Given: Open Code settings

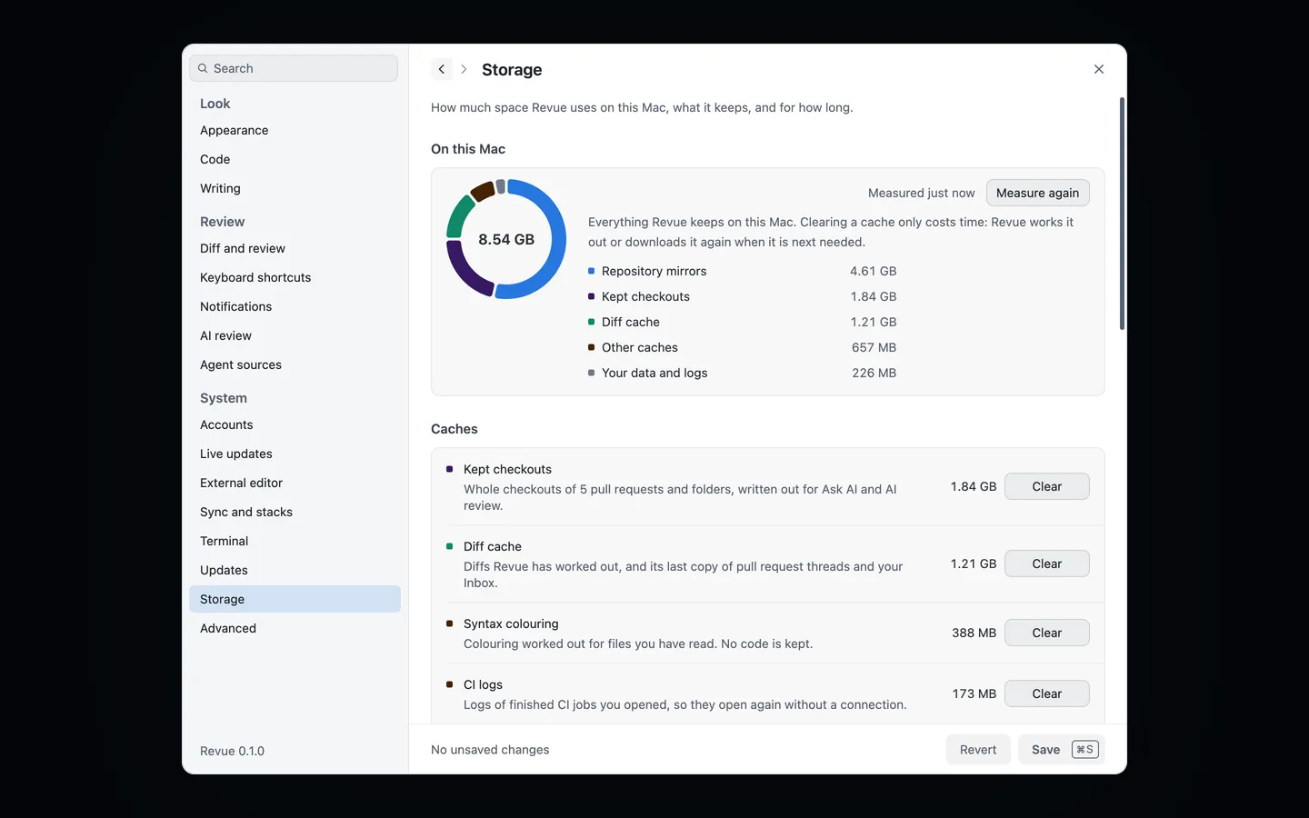Looking at the screenshot, I should pyautogui.click(x=295, y=159).
